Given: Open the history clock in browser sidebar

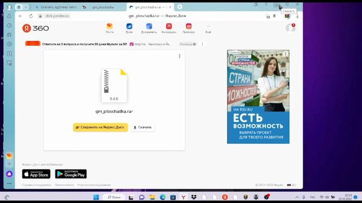Looking at the screenshot, I should 9,25.
